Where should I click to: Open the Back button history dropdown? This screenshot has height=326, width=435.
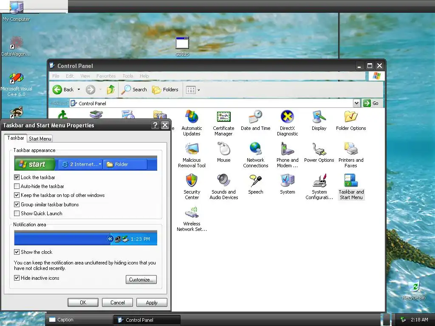point(79,90)
